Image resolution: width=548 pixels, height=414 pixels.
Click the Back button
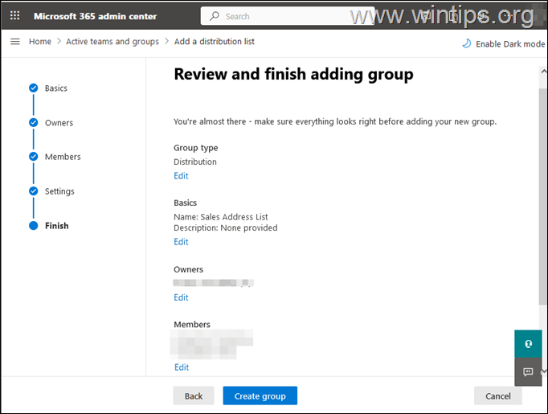coord(194,396)
